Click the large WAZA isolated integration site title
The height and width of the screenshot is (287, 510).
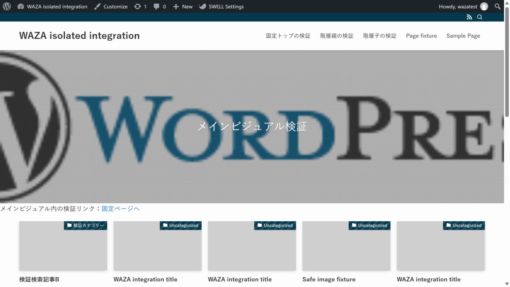(x=79, y=35)
